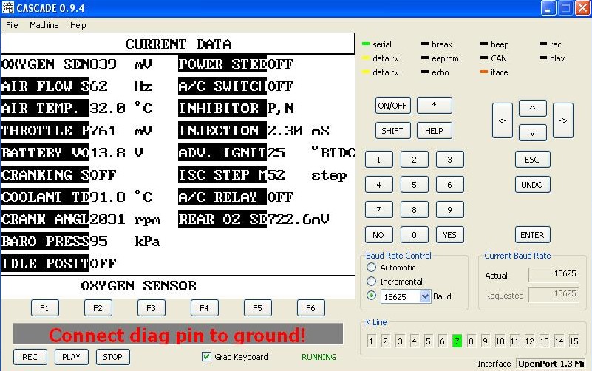Tap keypad digit 1

click(x=378, y=160)
